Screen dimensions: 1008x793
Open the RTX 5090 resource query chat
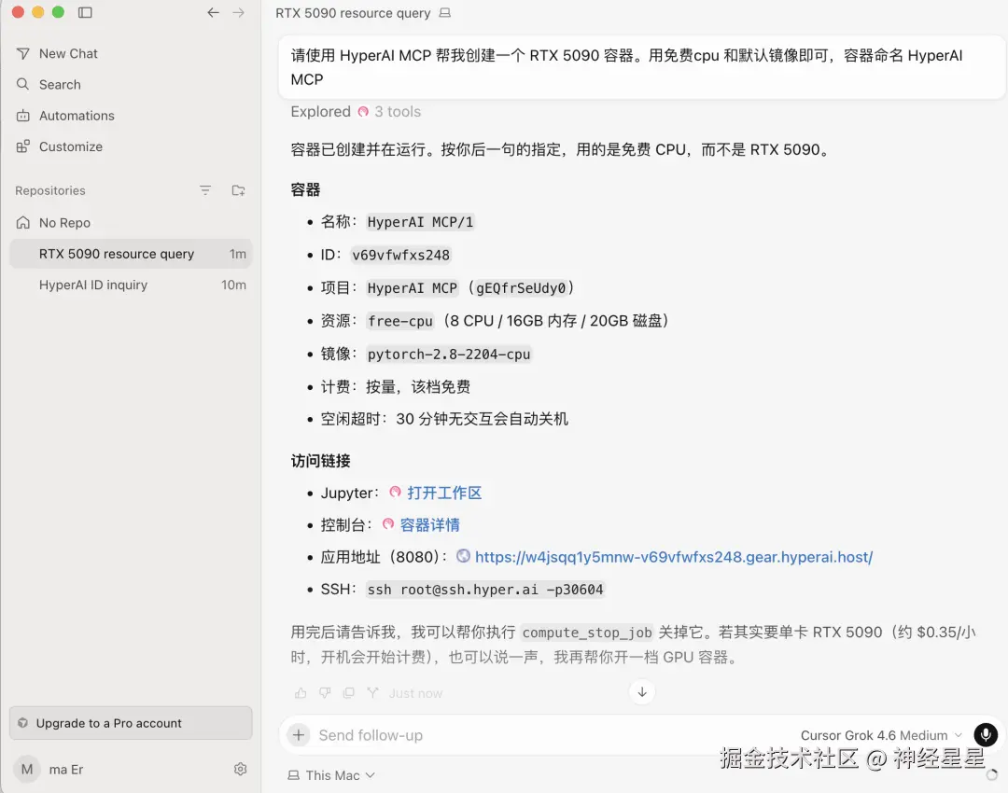(x=131, y=254)
